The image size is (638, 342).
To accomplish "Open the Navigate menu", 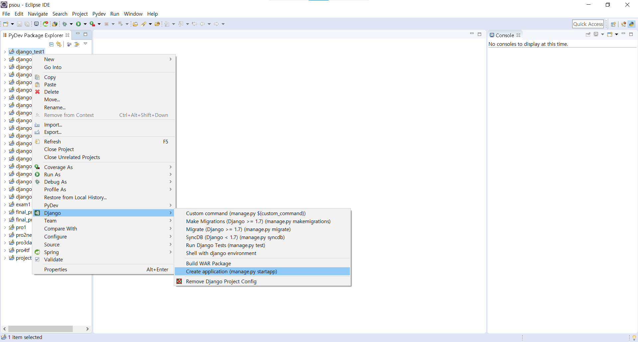I will pos(38,14).
